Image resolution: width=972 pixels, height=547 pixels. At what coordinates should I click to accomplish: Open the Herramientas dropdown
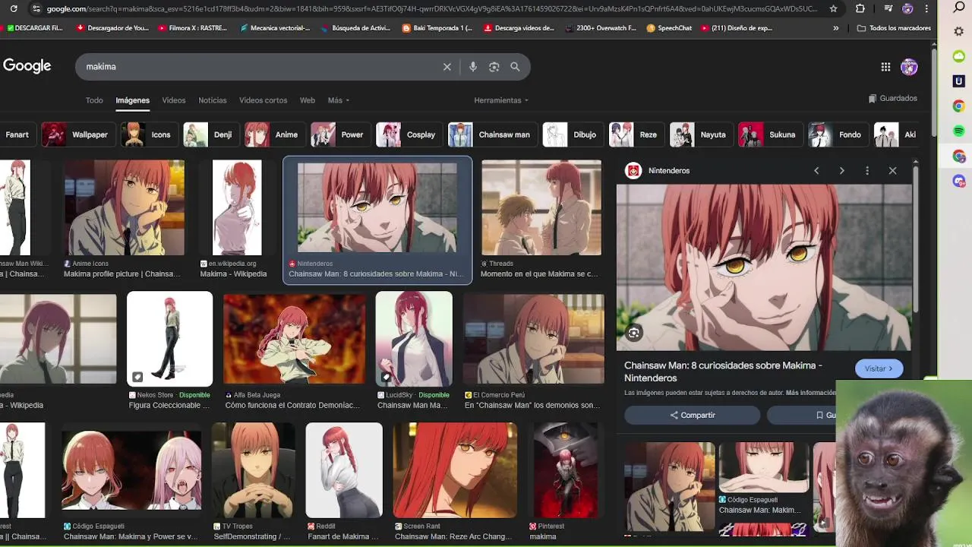[x=501, y=100]
